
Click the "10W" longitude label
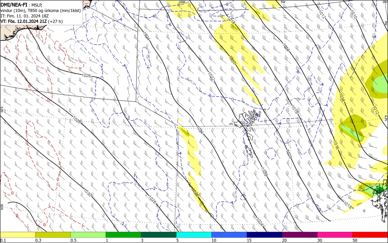click(x=182, y=2)
